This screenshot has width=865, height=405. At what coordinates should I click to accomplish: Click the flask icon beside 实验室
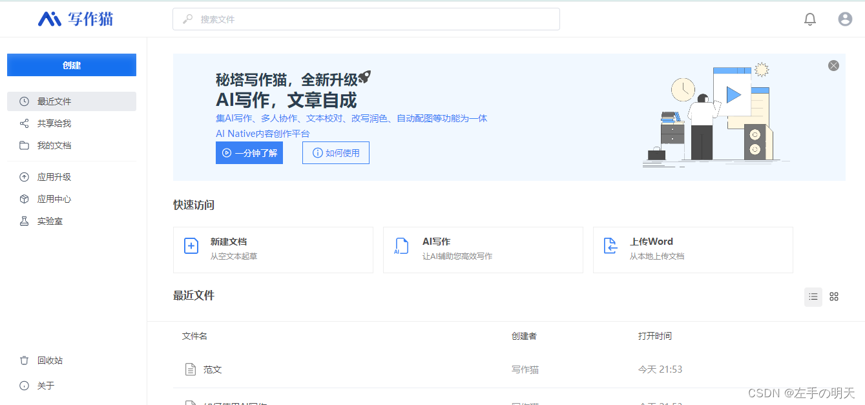point(25,221)
